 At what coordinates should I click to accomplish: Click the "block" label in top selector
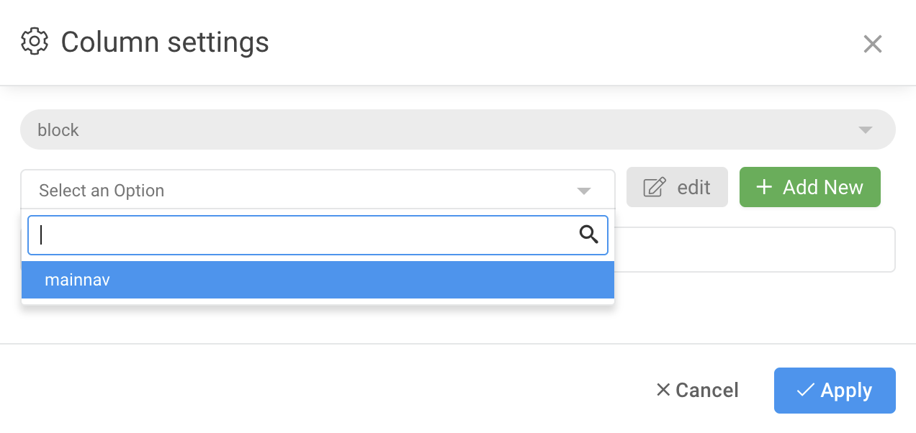coord(58,130)
